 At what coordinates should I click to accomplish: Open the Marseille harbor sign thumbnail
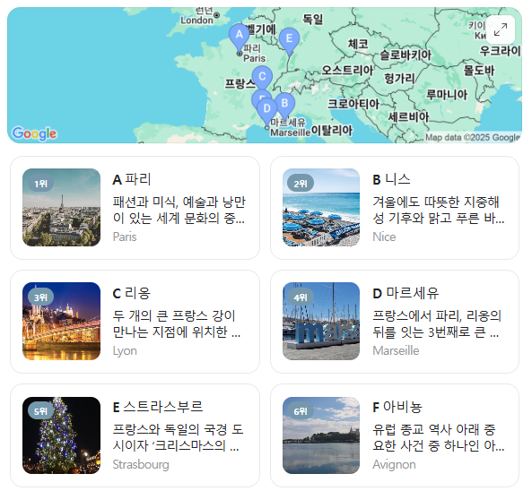[321, 322]
